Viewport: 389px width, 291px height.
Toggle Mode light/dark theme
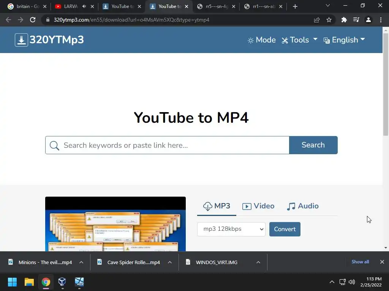pyautogui.click(x=261, y=40)
